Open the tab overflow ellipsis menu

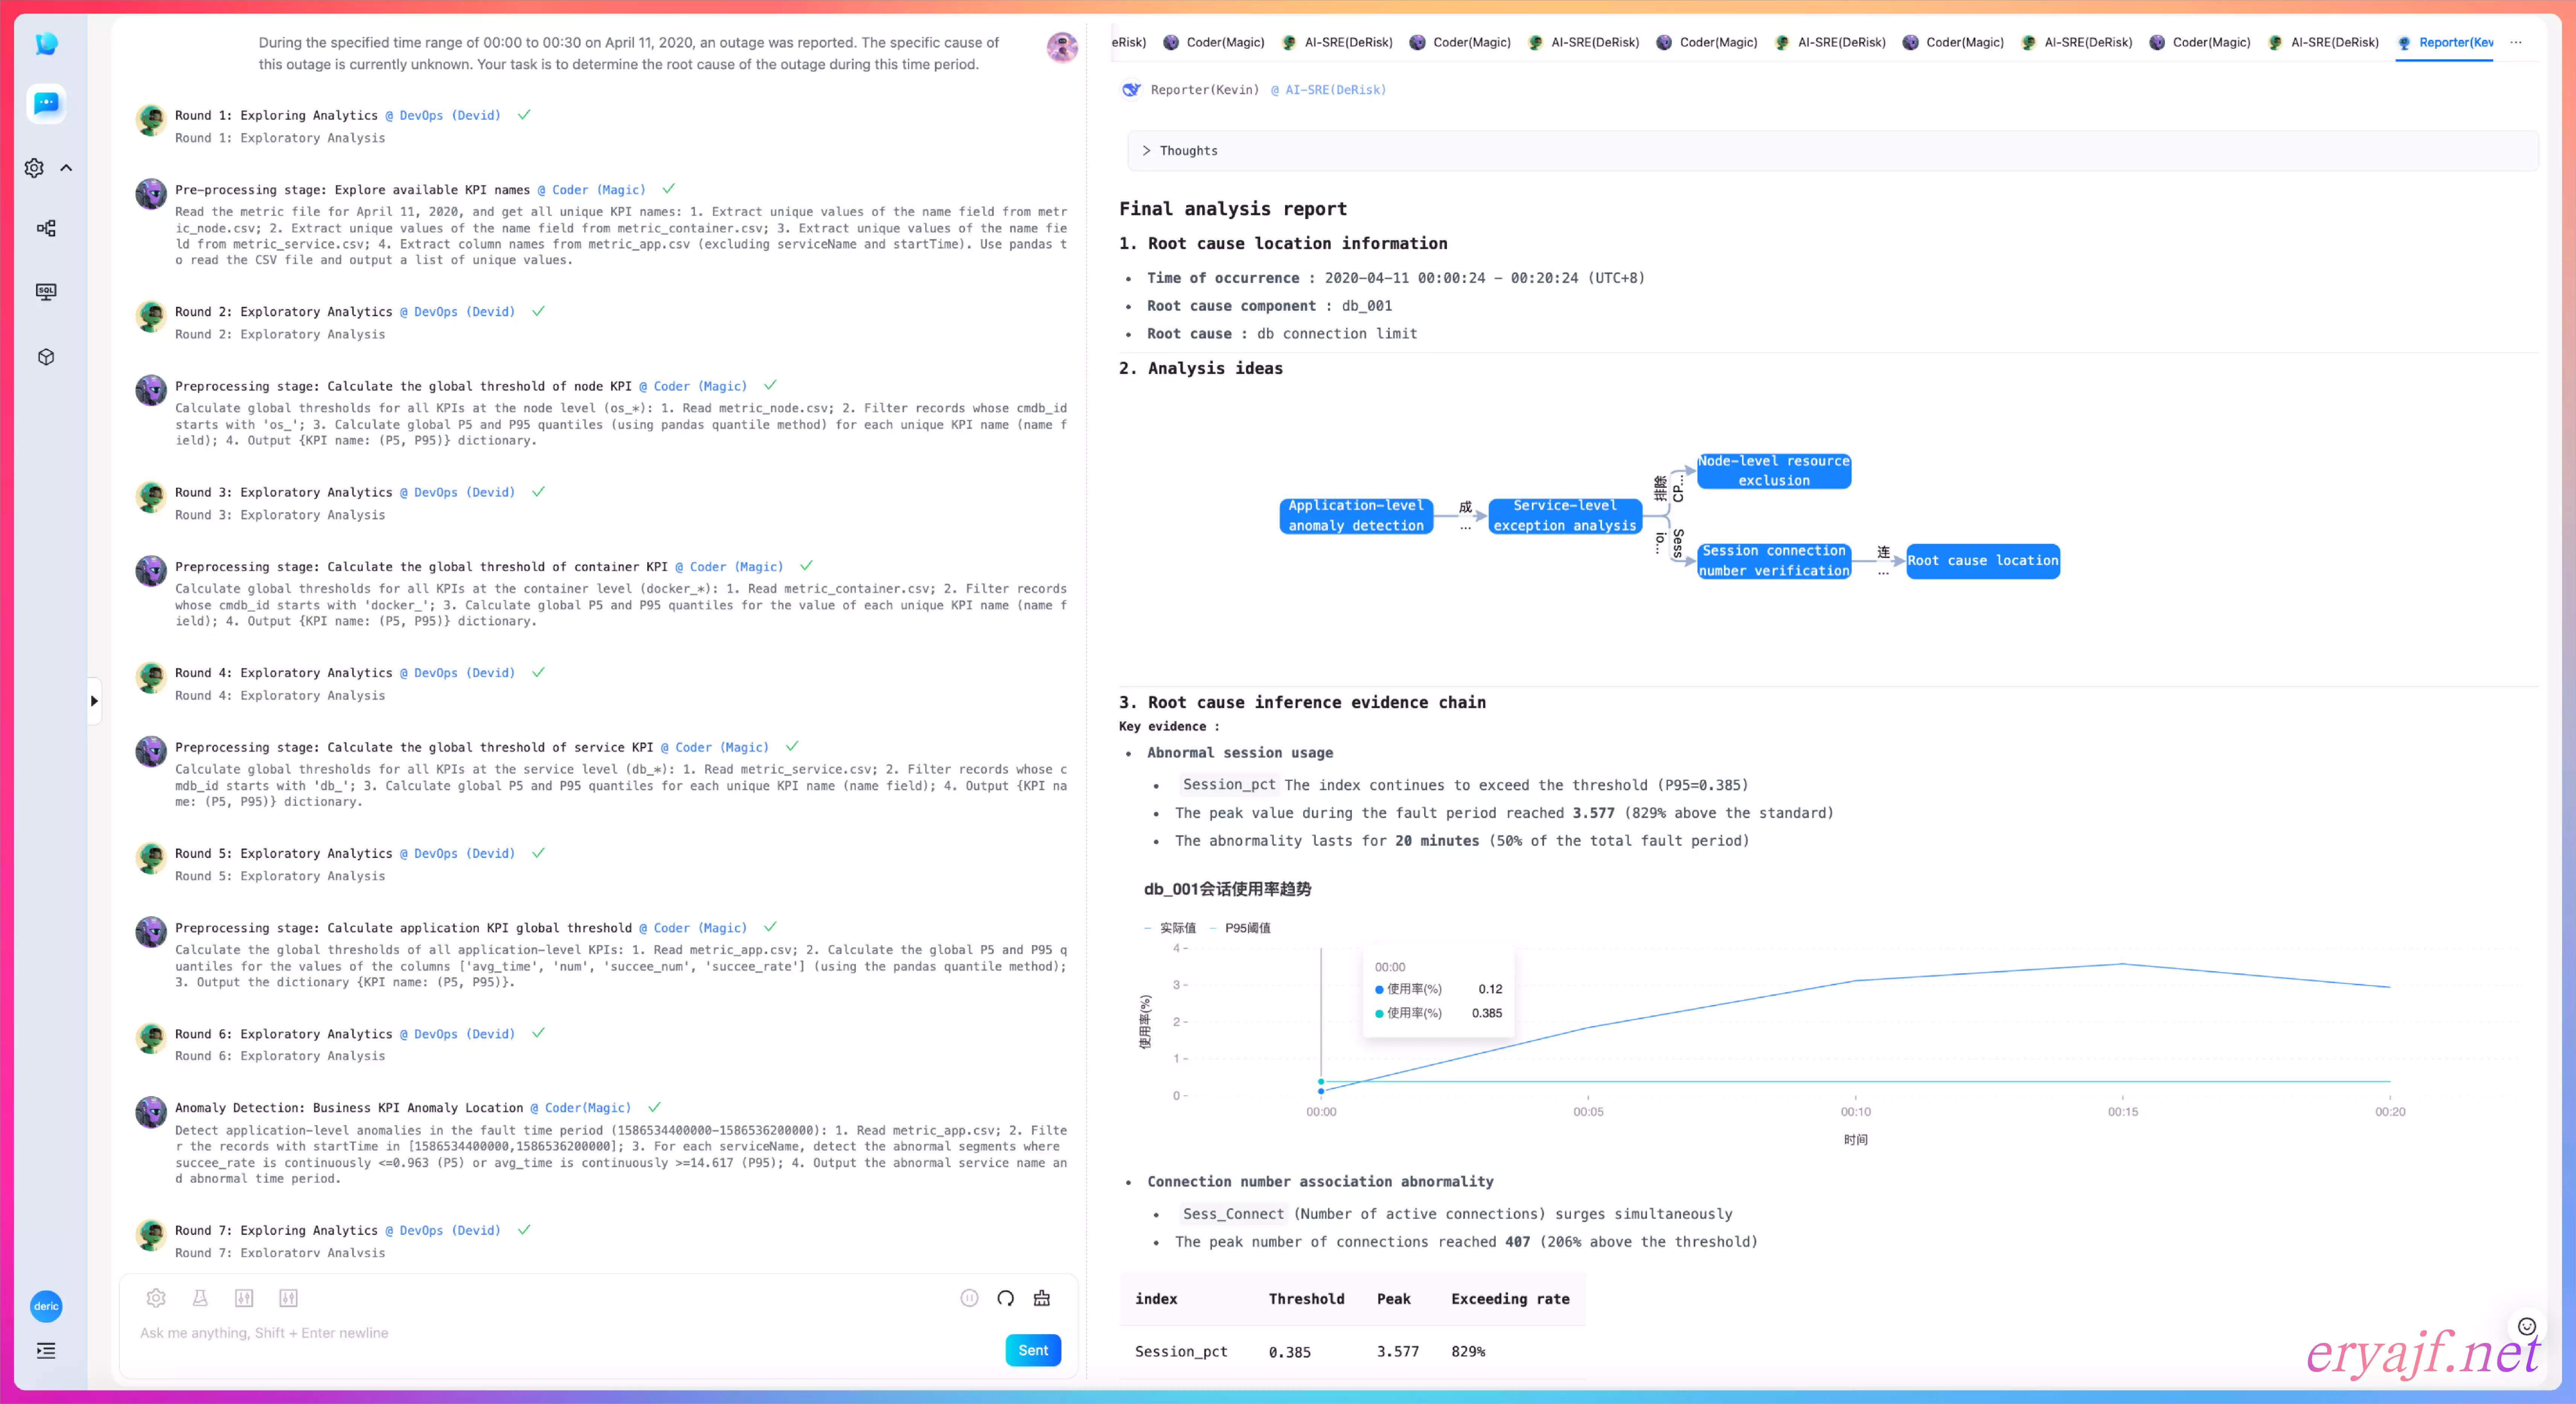click(2516, 42)
